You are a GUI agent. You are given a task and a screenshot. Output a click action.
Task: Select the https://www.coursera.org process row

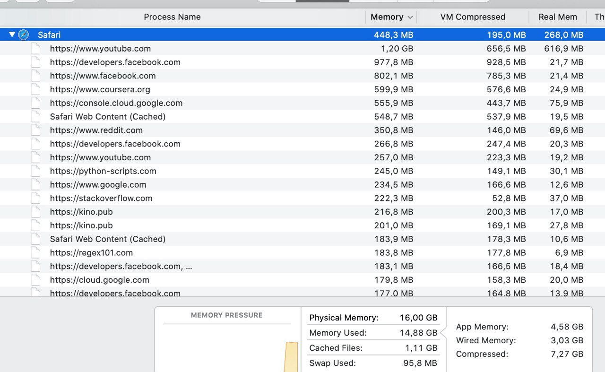click(x=302, y=89)
